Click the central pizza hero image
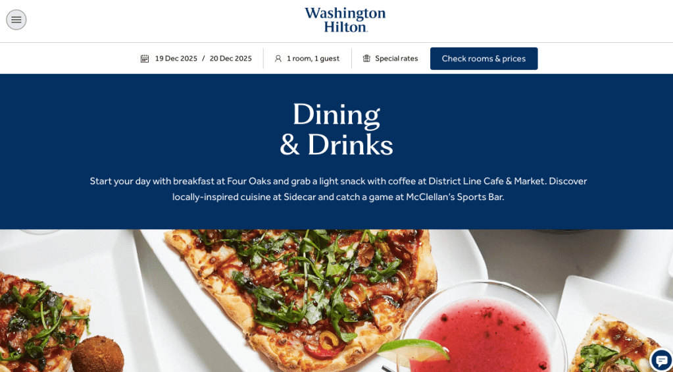The image size is (673, 372). (x=301, y=296)
